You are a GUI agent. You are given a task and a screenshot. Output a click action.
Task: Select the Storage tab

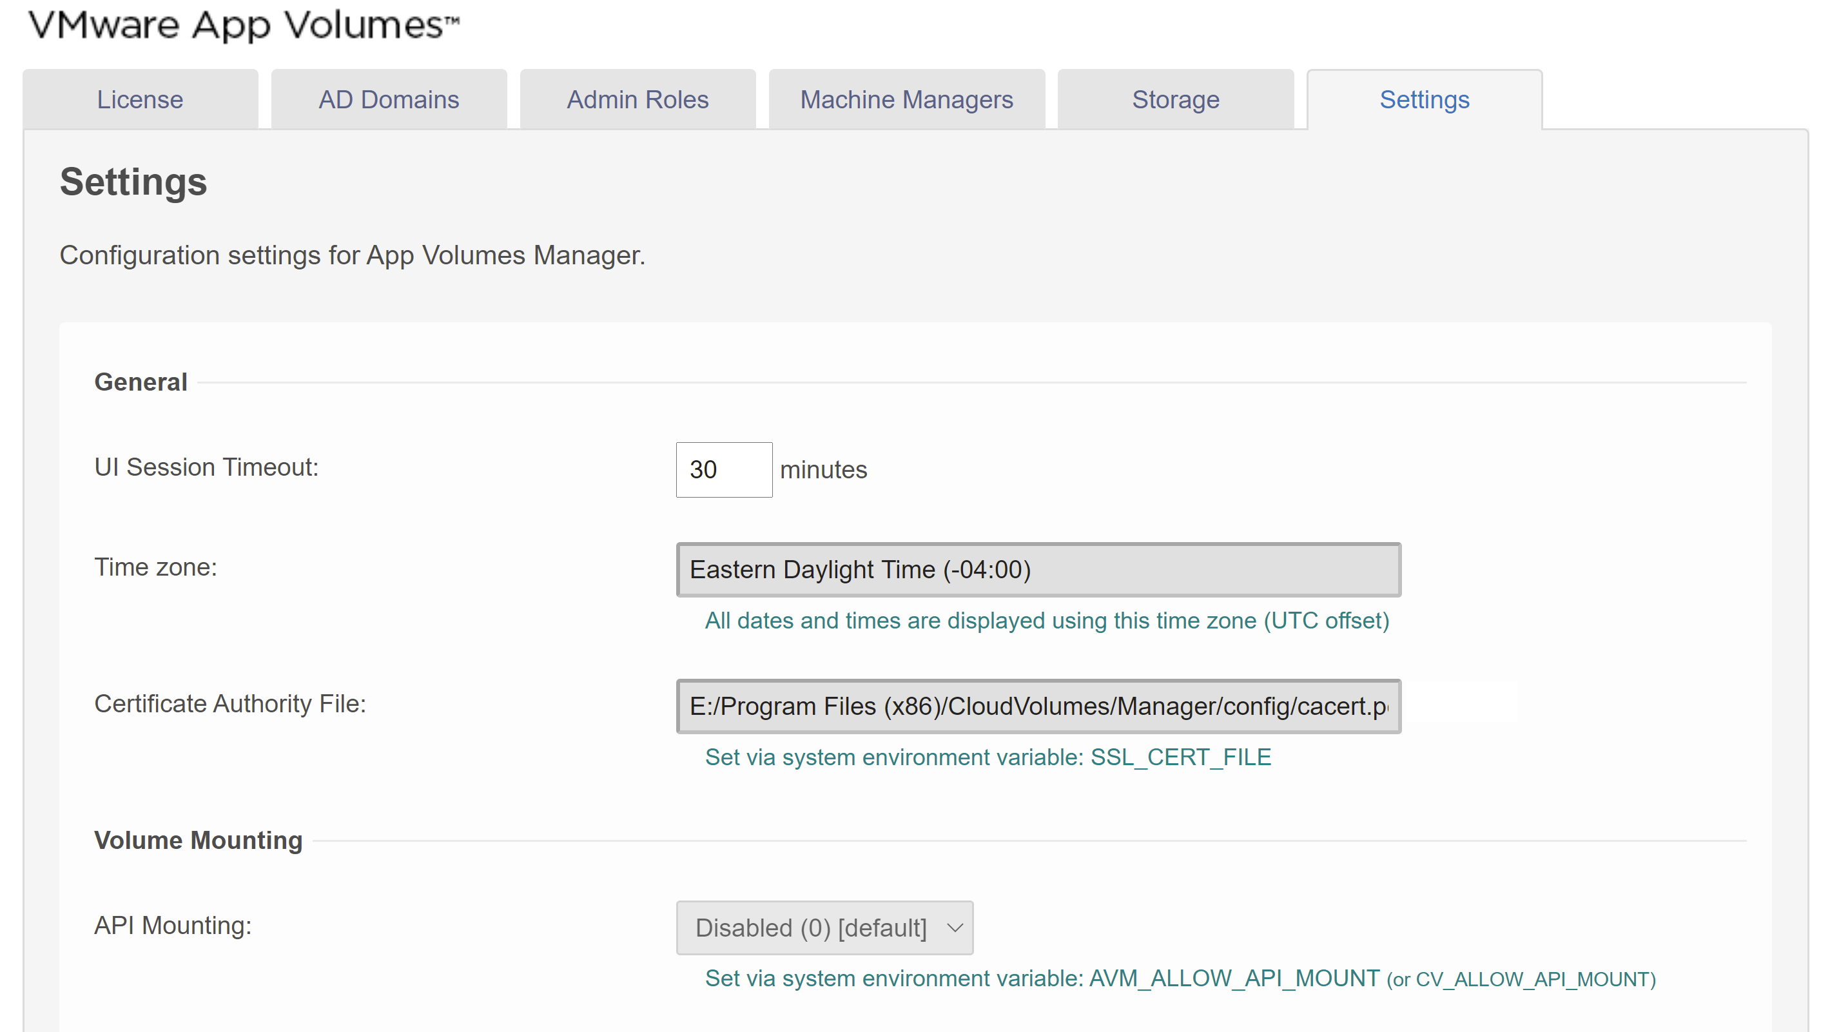[1176, 99]
